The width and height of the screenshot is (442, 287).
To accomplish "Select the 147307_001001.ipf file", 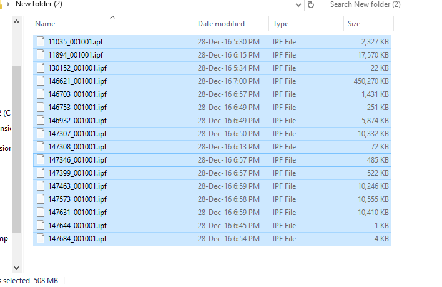I will click(77, 133).
